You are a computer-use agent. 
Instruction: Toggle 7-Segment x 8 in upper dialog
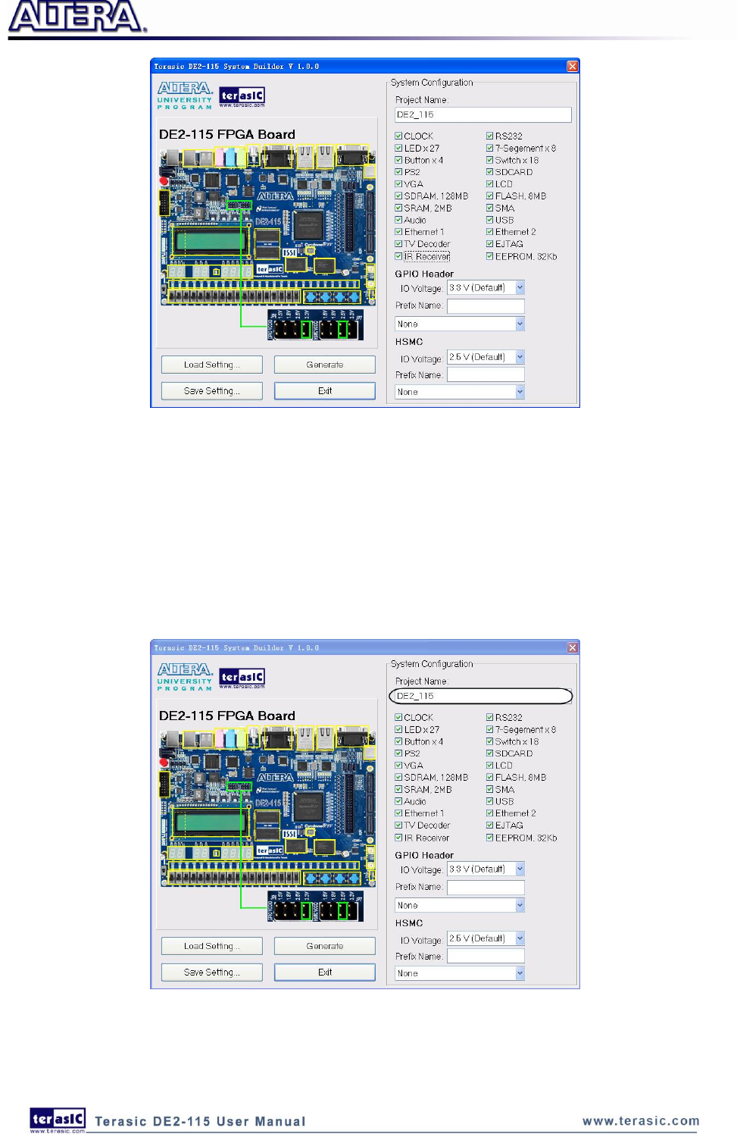[490, 149]
